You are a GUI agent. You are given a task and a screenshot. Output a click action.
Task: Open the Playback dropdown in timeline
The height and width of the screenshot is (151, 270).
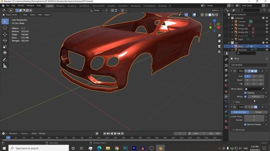pyautogui.click(x=14, y=133)
